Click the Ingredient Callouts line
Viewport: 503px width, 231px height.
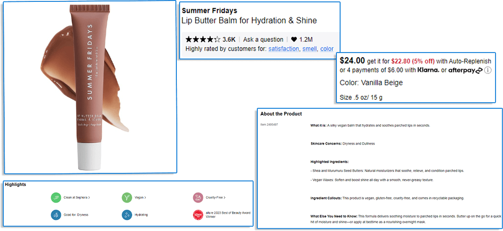387,198
